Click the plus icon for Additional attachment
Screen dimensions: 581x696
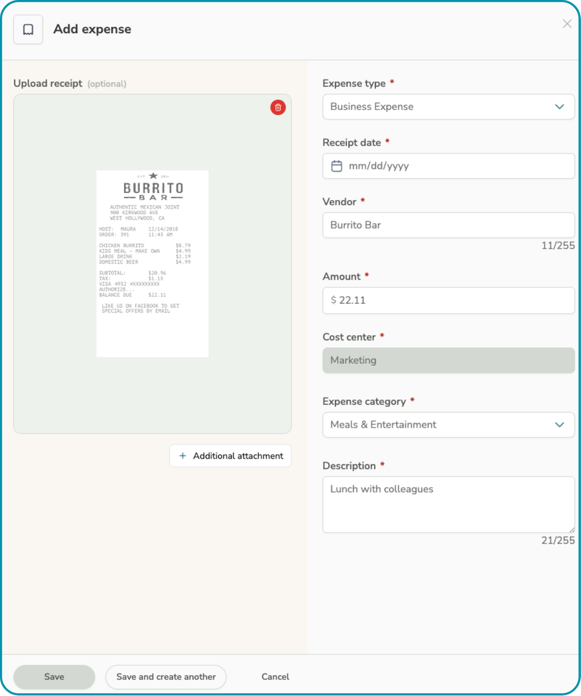(x=183, y=456)
